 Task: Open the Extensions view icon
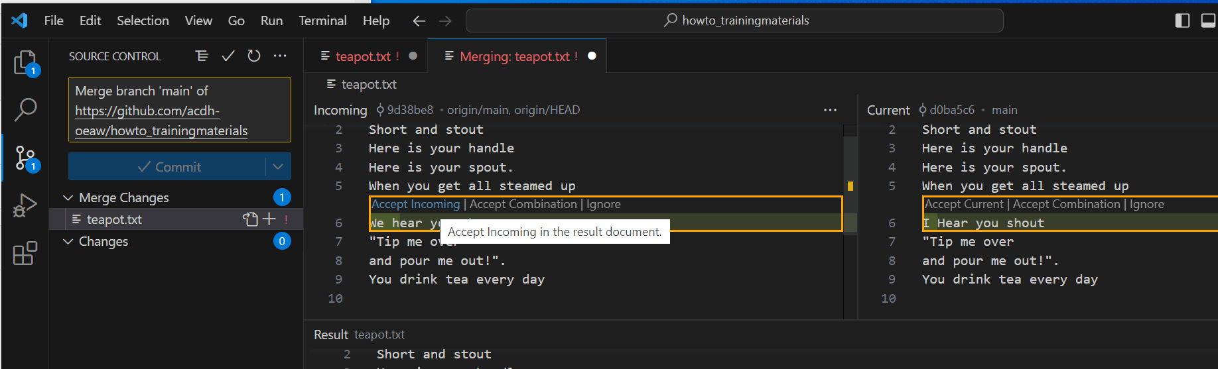click(25, 253)
